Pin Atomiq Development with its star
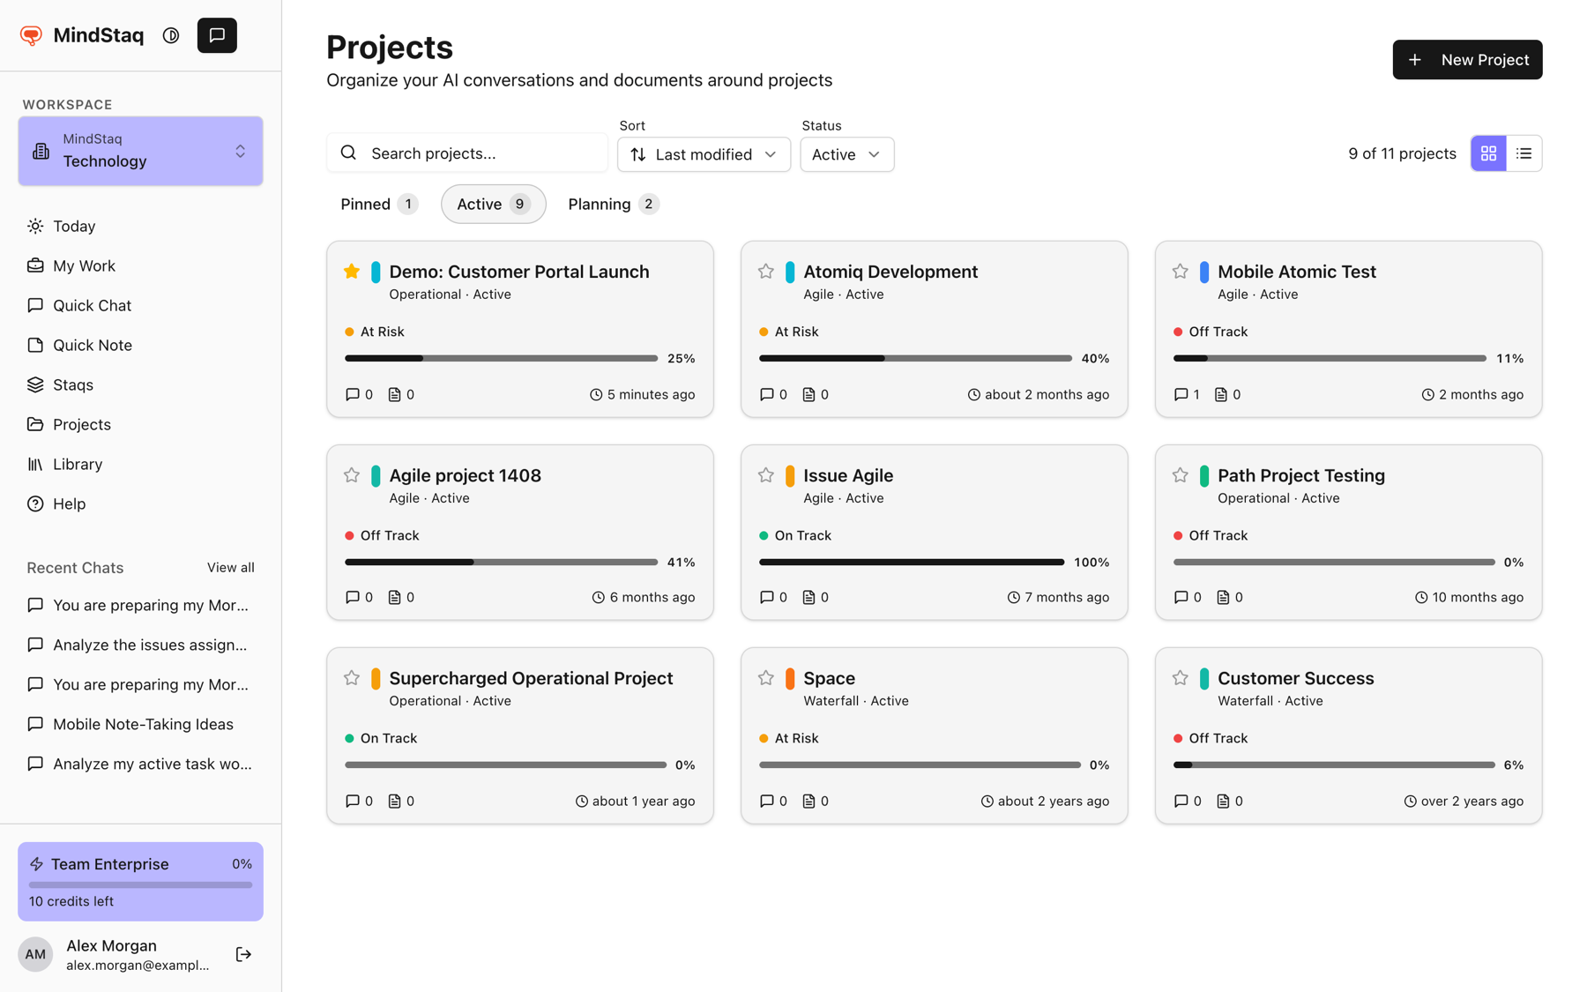Image resolution: width=1587 pixels, height=992 pixels. coord(766,272)
